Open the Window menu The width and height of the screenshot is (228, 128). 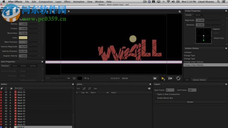[x=99, y=2]
